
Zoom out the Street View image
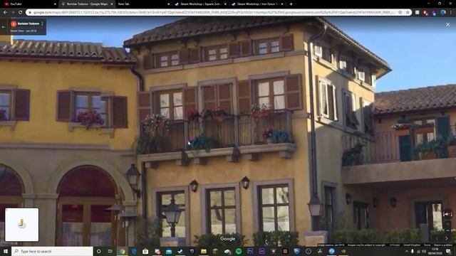[x=447, y=231]
